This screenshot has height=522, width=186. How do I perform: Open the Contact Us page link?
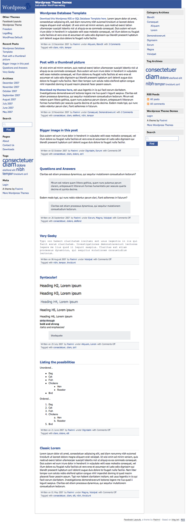click(x=8, y=145)
